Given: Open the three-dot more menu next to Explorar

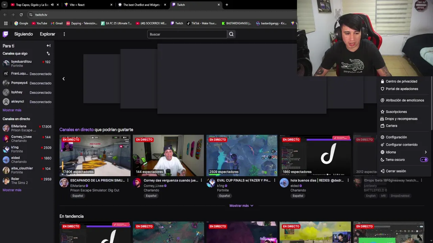Looking at the screenshot, I should coord(64,34).
